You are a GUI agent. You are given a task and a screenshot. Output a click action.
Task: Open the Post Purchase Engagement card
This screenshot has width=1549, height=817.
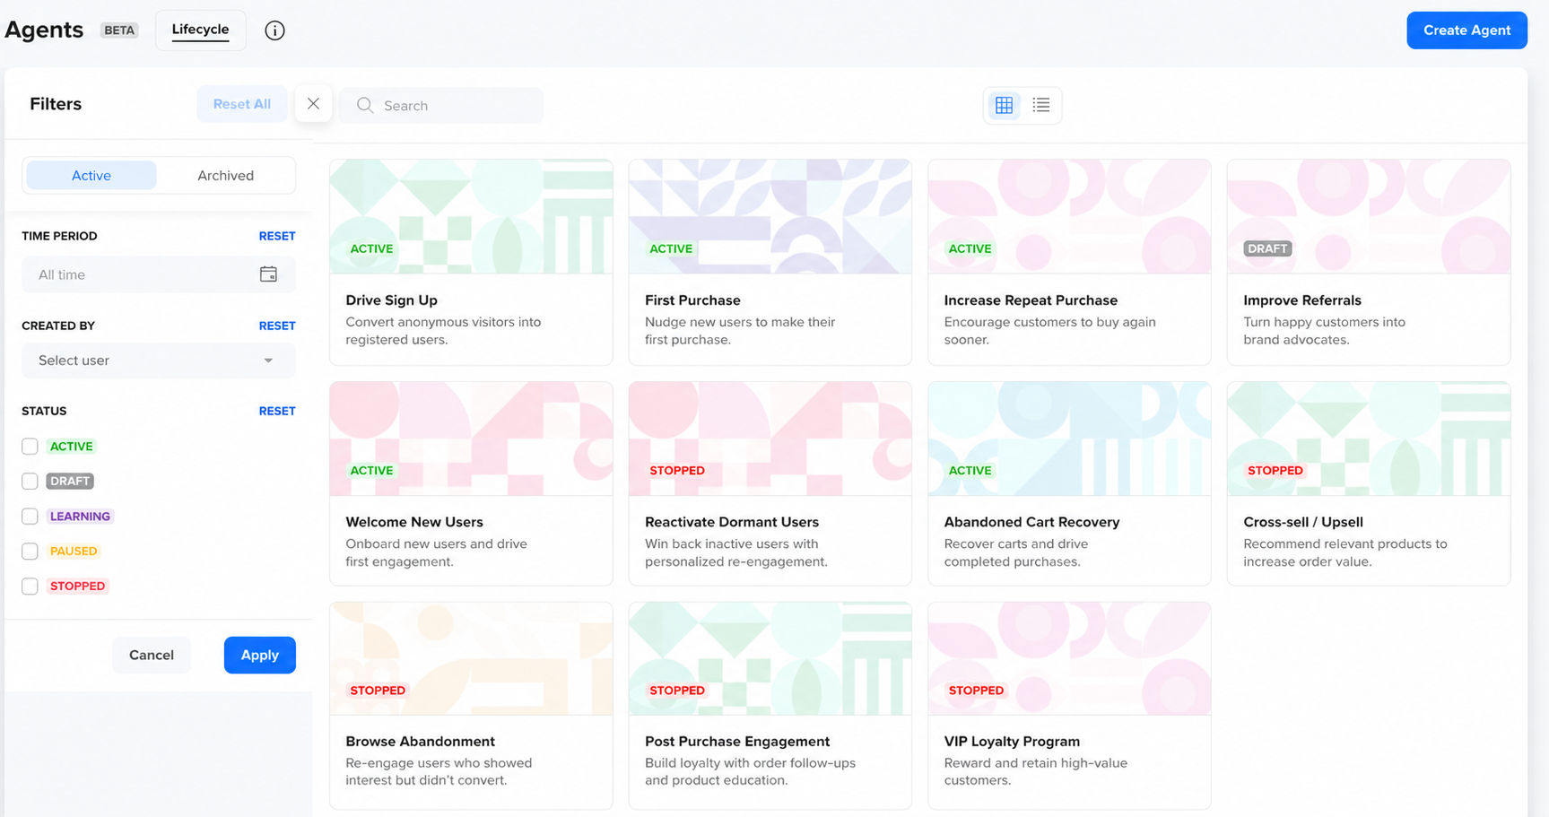pyautogui.click(x=770, y=706)
